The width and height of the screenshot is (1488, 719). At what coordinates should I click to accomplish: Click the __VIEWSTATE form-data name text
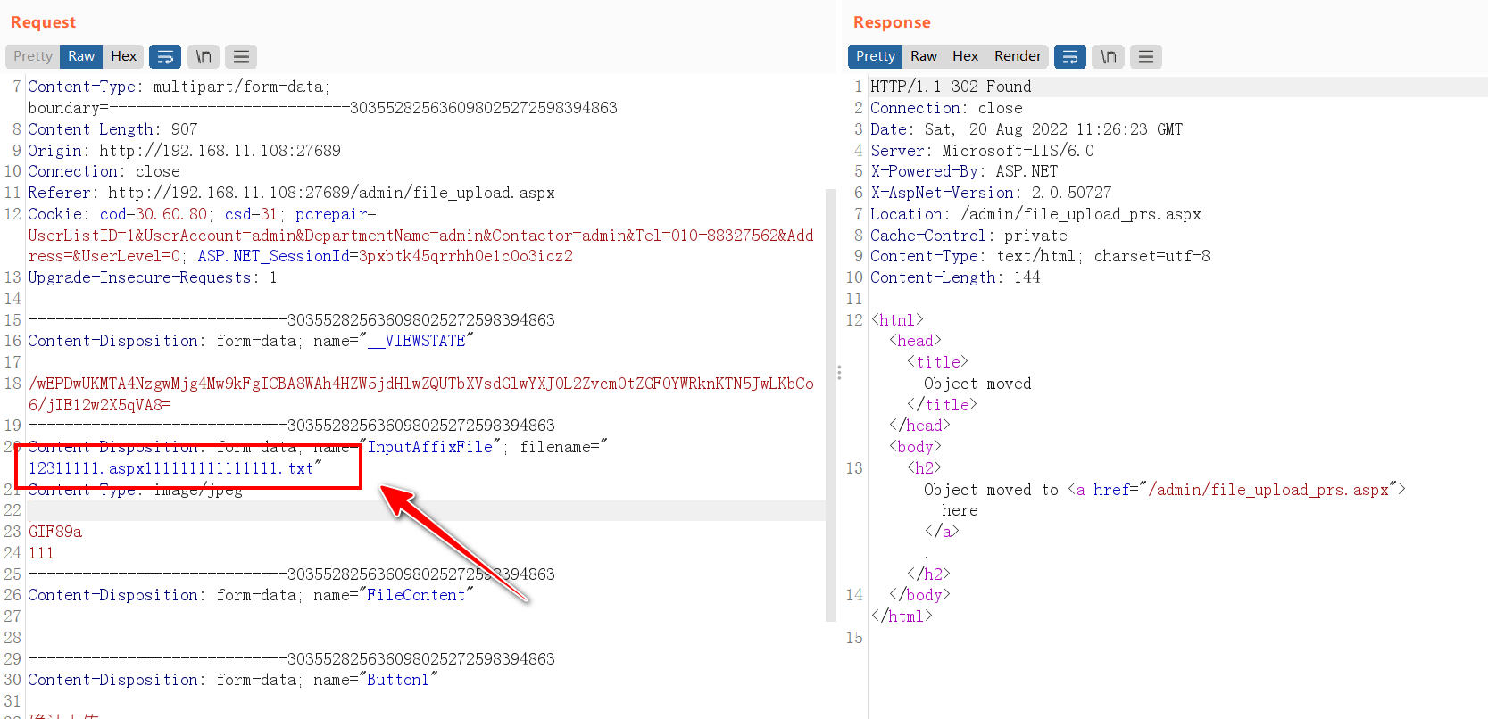[x=416, y=341]
